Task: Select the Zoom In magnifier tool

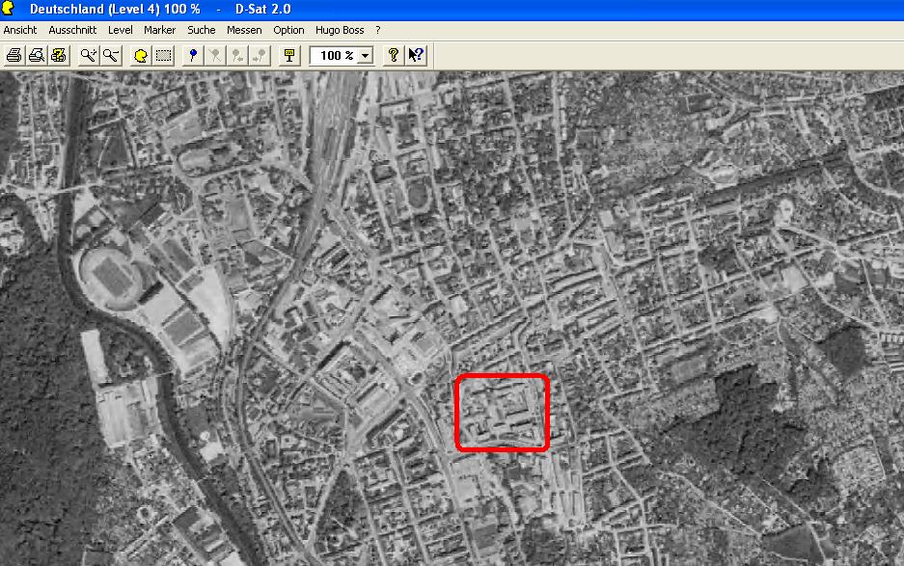Action: [x=89, y=55]
